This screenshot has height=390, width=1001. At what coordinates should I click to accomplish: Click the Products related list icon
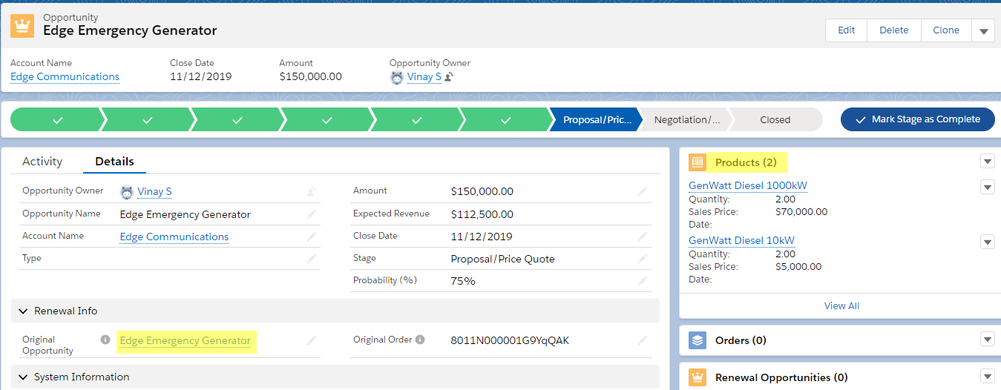pos(698,162)
